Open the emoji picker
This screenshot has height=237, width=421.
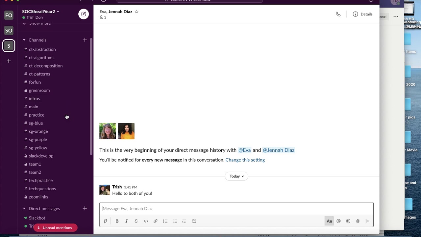(x=348, y=221)
